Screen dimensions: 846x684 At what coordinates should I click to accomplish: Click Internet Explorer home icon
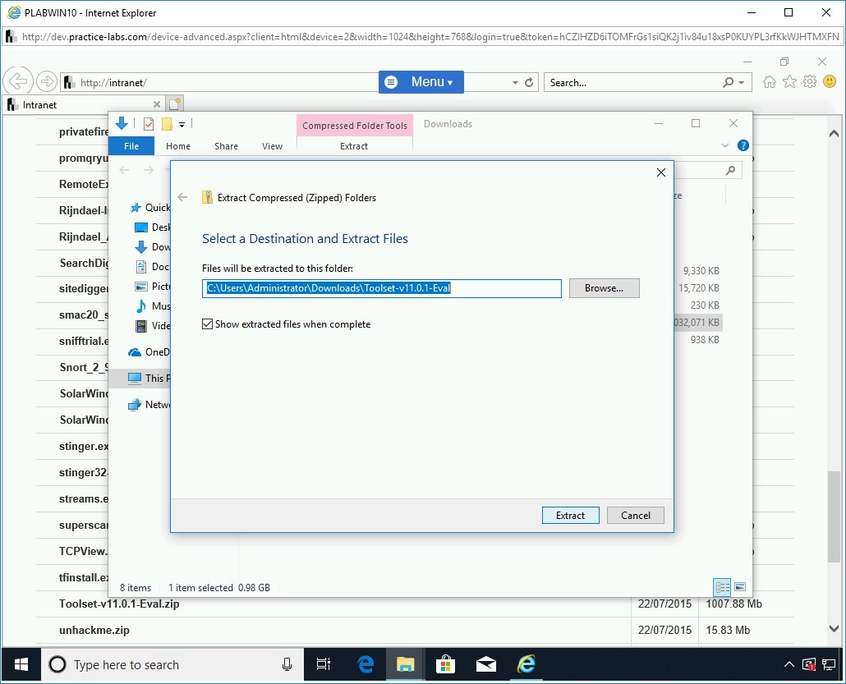click(x=770, y=82)
